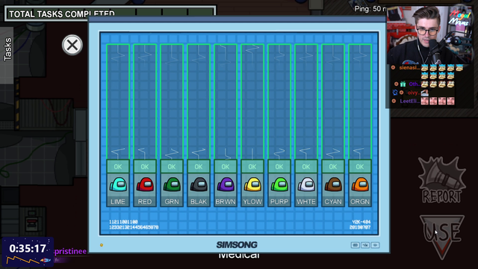
Task: Select the PURP crewmate icon
Action: point(279,185)
